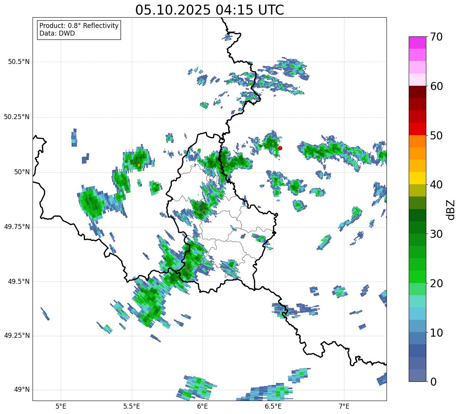Click the 'dBZ' colorbar axis label
The image size is (460, 414).
pos(450,209)
